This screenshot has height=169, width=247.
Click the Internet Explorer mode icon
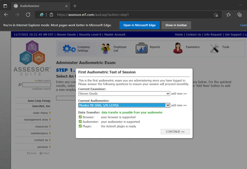click(41, 15)
